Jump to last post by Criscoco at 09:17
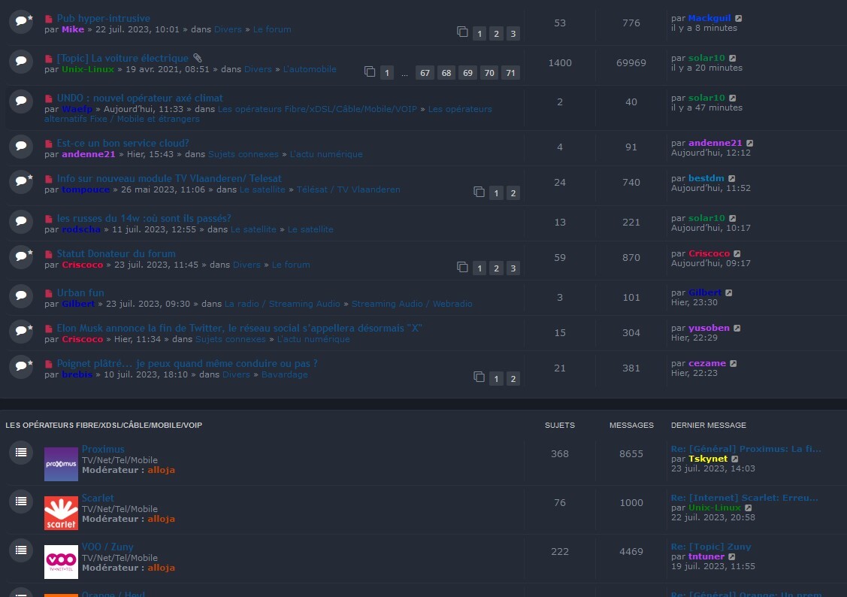 coord(737,254)
